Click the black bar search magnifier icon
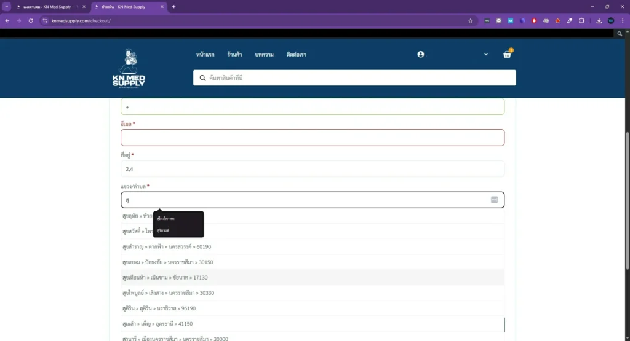The image size is (630, 341). (x=620, y=34)
